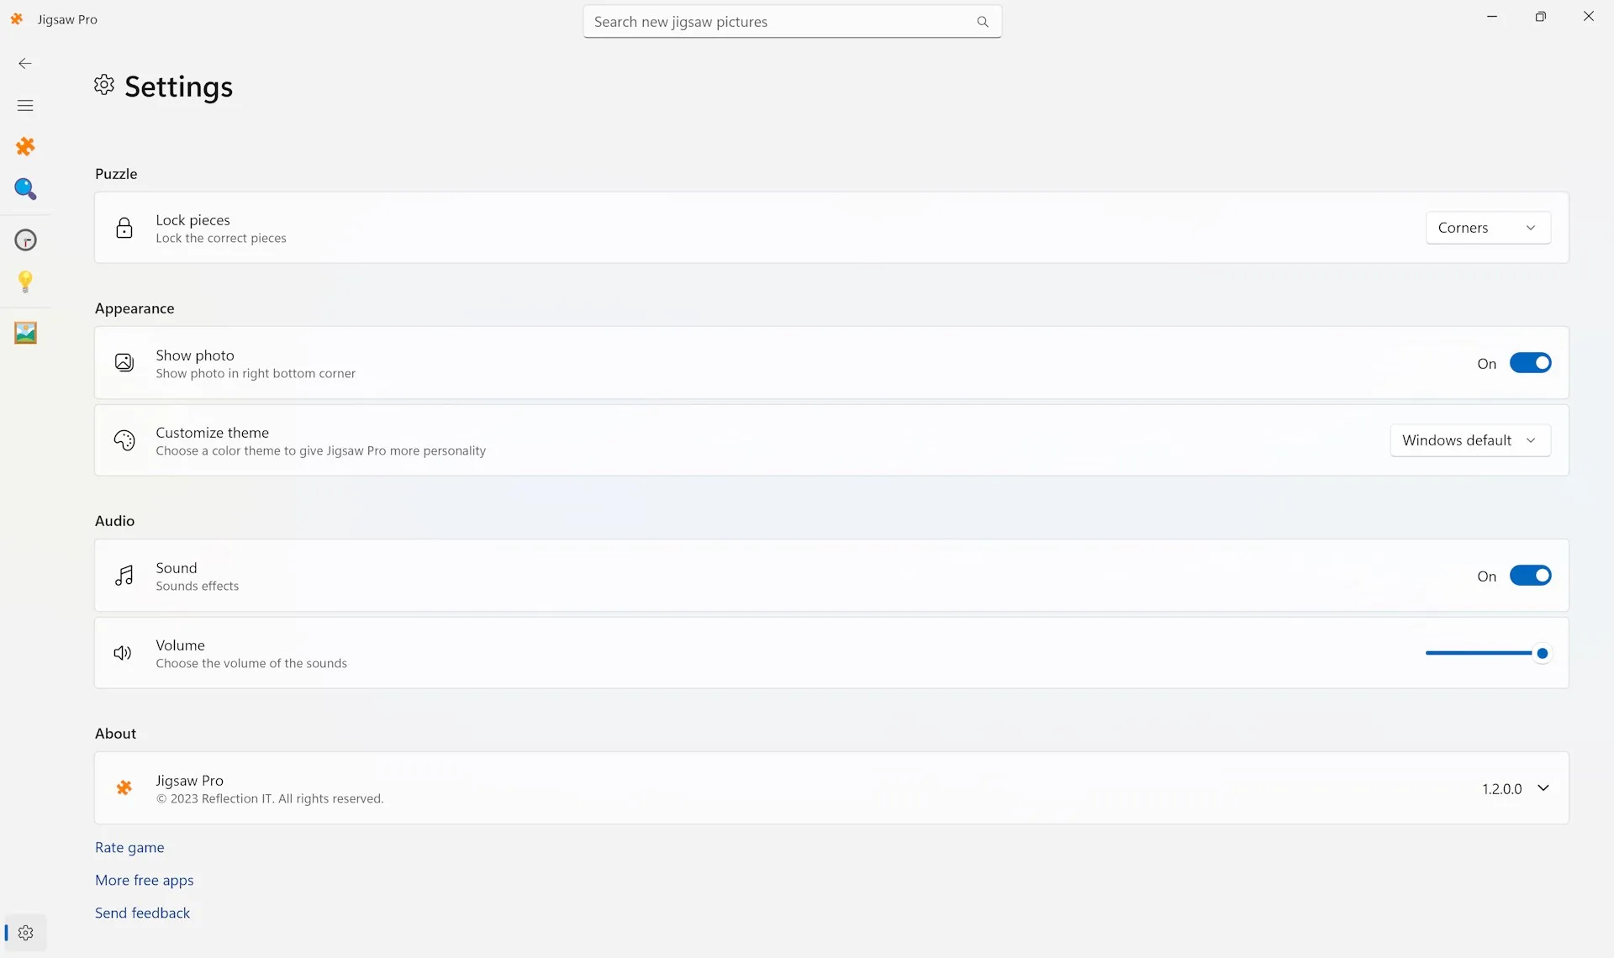This screenshot has width=1614, height=958.
Task: Close the Jigsaw Pro window
Action: point(1589,17)
